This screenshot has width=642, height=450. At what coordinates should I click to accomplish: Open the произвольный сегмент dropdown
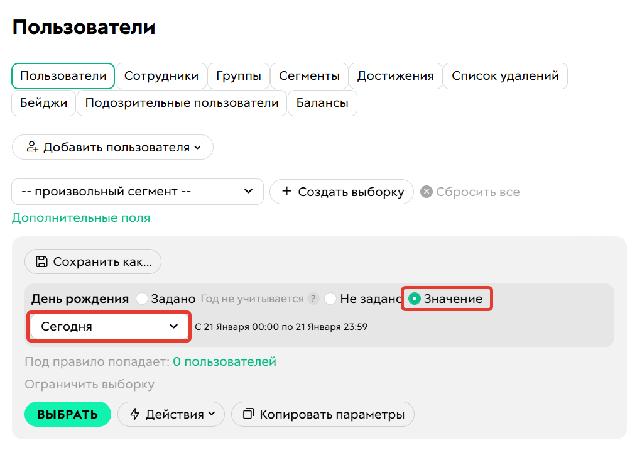[138, 192]
